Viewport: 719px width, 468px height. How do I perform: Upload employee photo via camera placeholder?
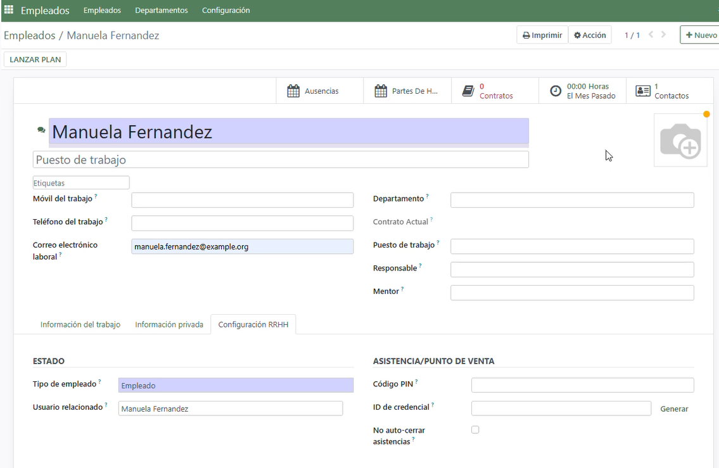pos(680,141)
